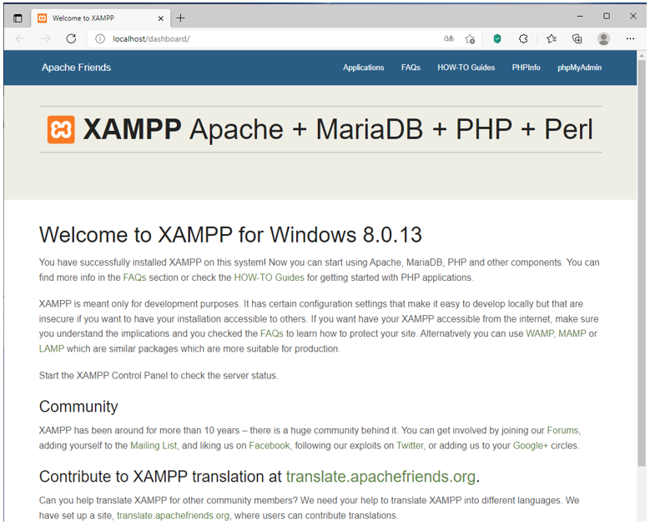Open the HOW-TO Guides nav item
The image size is (650, 525).
[466, 67]
